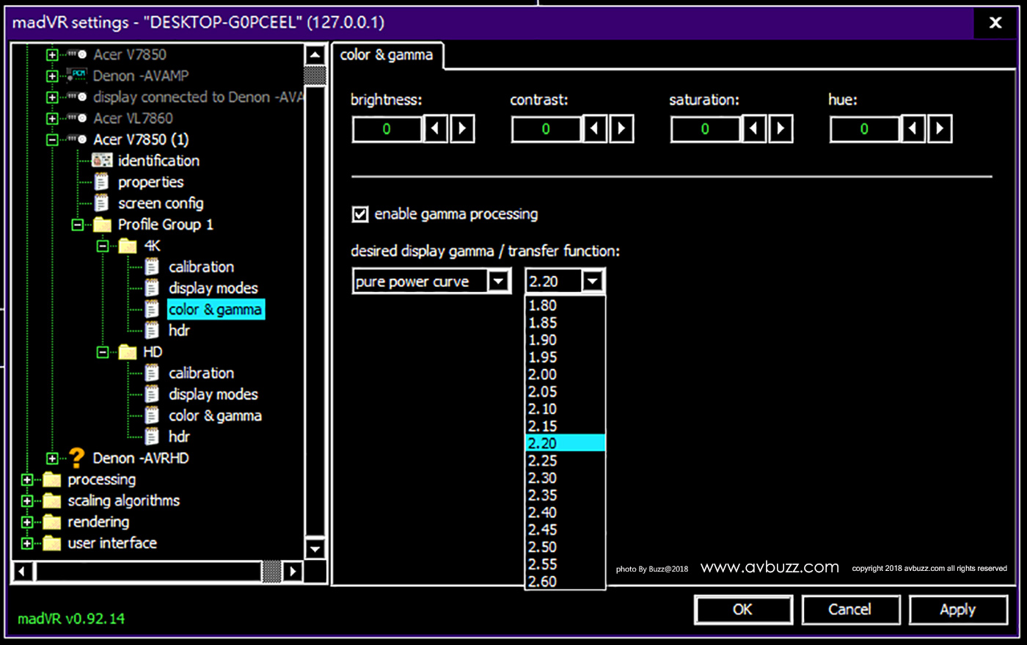The height and width of the screenshot is (645, 1027).
Task: Choose 2.40 from the gamma list
Action: click(543, 512)
